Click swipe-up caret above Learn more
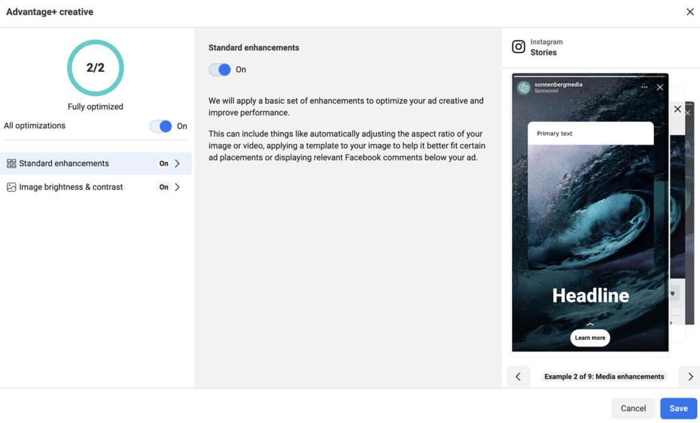The width and height of the screenshot is (700, 423). (590, 324)
